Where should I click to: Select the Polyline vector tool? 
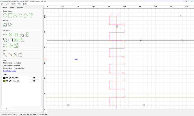point(15,15)
